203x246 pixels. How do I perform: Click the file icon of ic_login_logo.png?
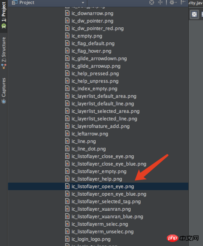(68, 239)
